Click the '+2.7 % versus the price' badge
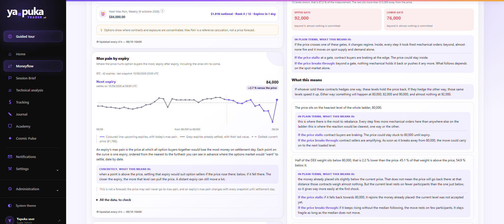 [x=262, y=88]
